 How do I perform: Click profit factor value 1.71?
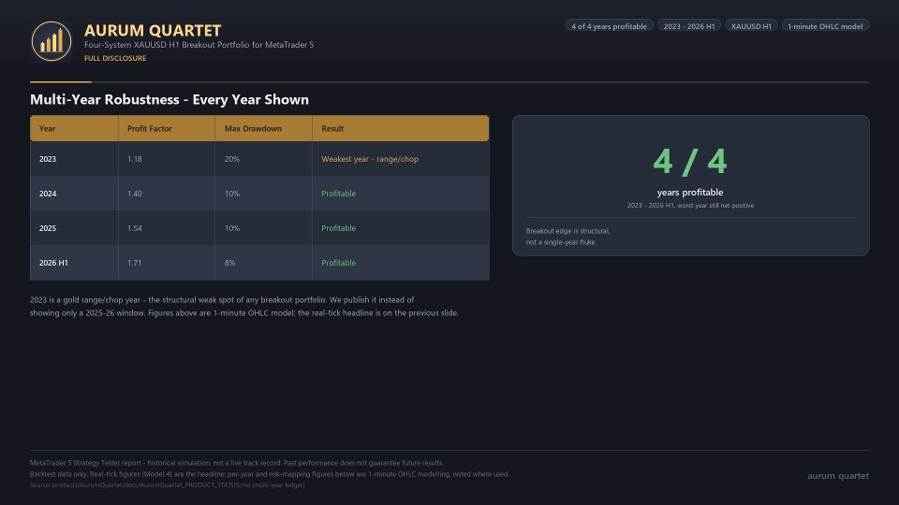point(134,263)
